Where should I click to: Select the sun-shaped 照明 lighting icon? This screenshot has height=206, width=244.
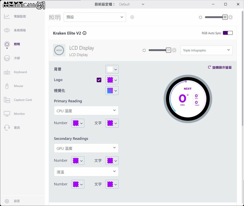(x=7, y=44)
